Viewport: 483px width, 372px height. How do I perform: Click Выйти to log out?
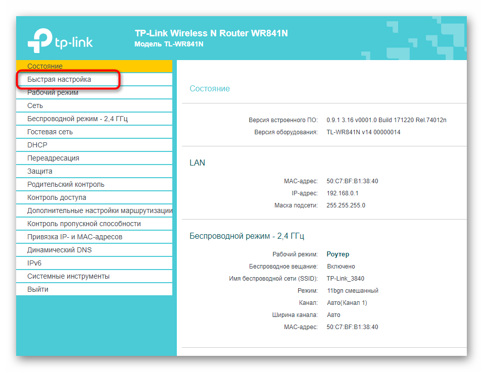pos(38,289)
